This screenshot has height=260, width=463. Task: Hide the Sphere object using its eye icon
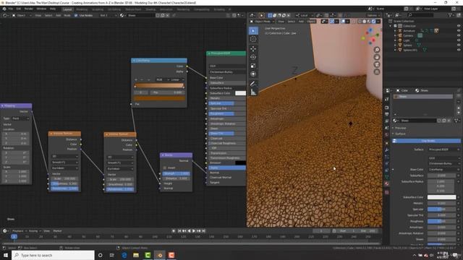pos(459,45)
